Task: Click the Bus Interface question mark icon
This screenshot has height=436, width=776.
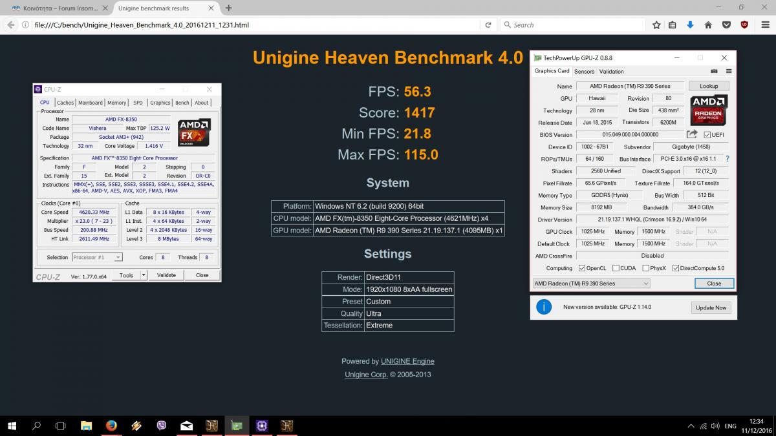Action: click(727, 159)
